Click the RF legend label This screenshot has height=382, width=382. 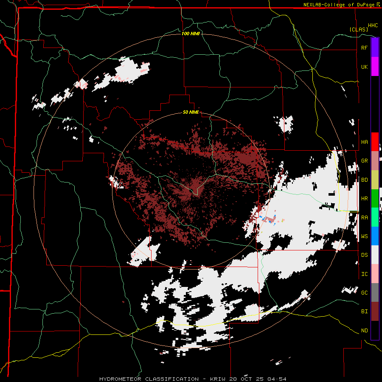(364, 48)
